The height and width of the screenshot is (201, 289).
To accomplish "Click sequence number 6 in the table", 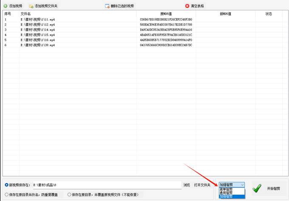I will [6, 45].
